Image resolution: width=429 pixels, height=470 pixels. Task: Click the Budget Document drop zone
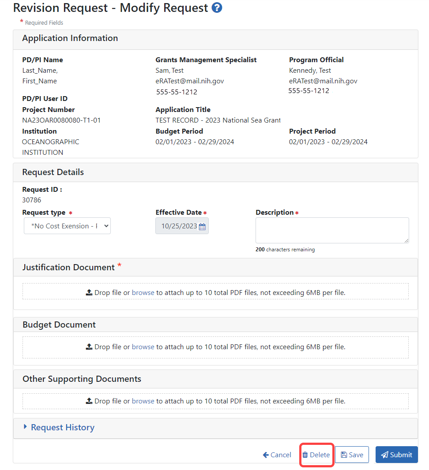coord(215,347)
